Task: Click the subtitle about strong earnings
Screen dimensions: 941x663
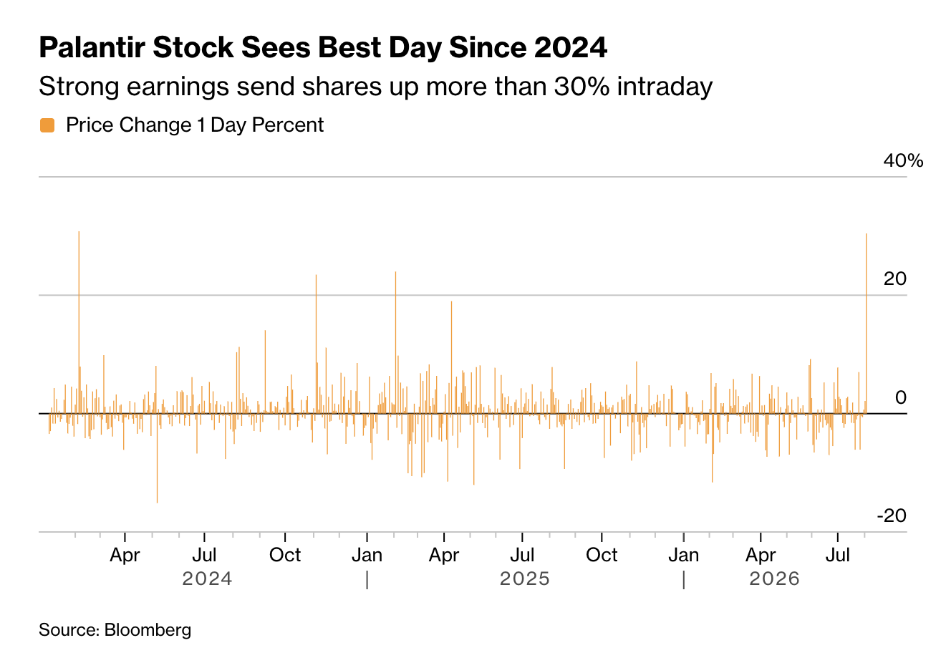Action: [376, 87]
